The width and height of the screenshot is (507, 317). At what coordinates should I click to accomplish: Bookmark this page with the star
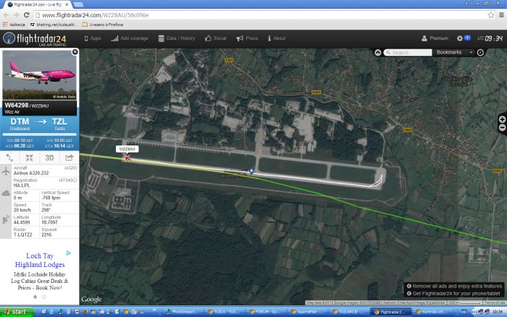[491, 15]
